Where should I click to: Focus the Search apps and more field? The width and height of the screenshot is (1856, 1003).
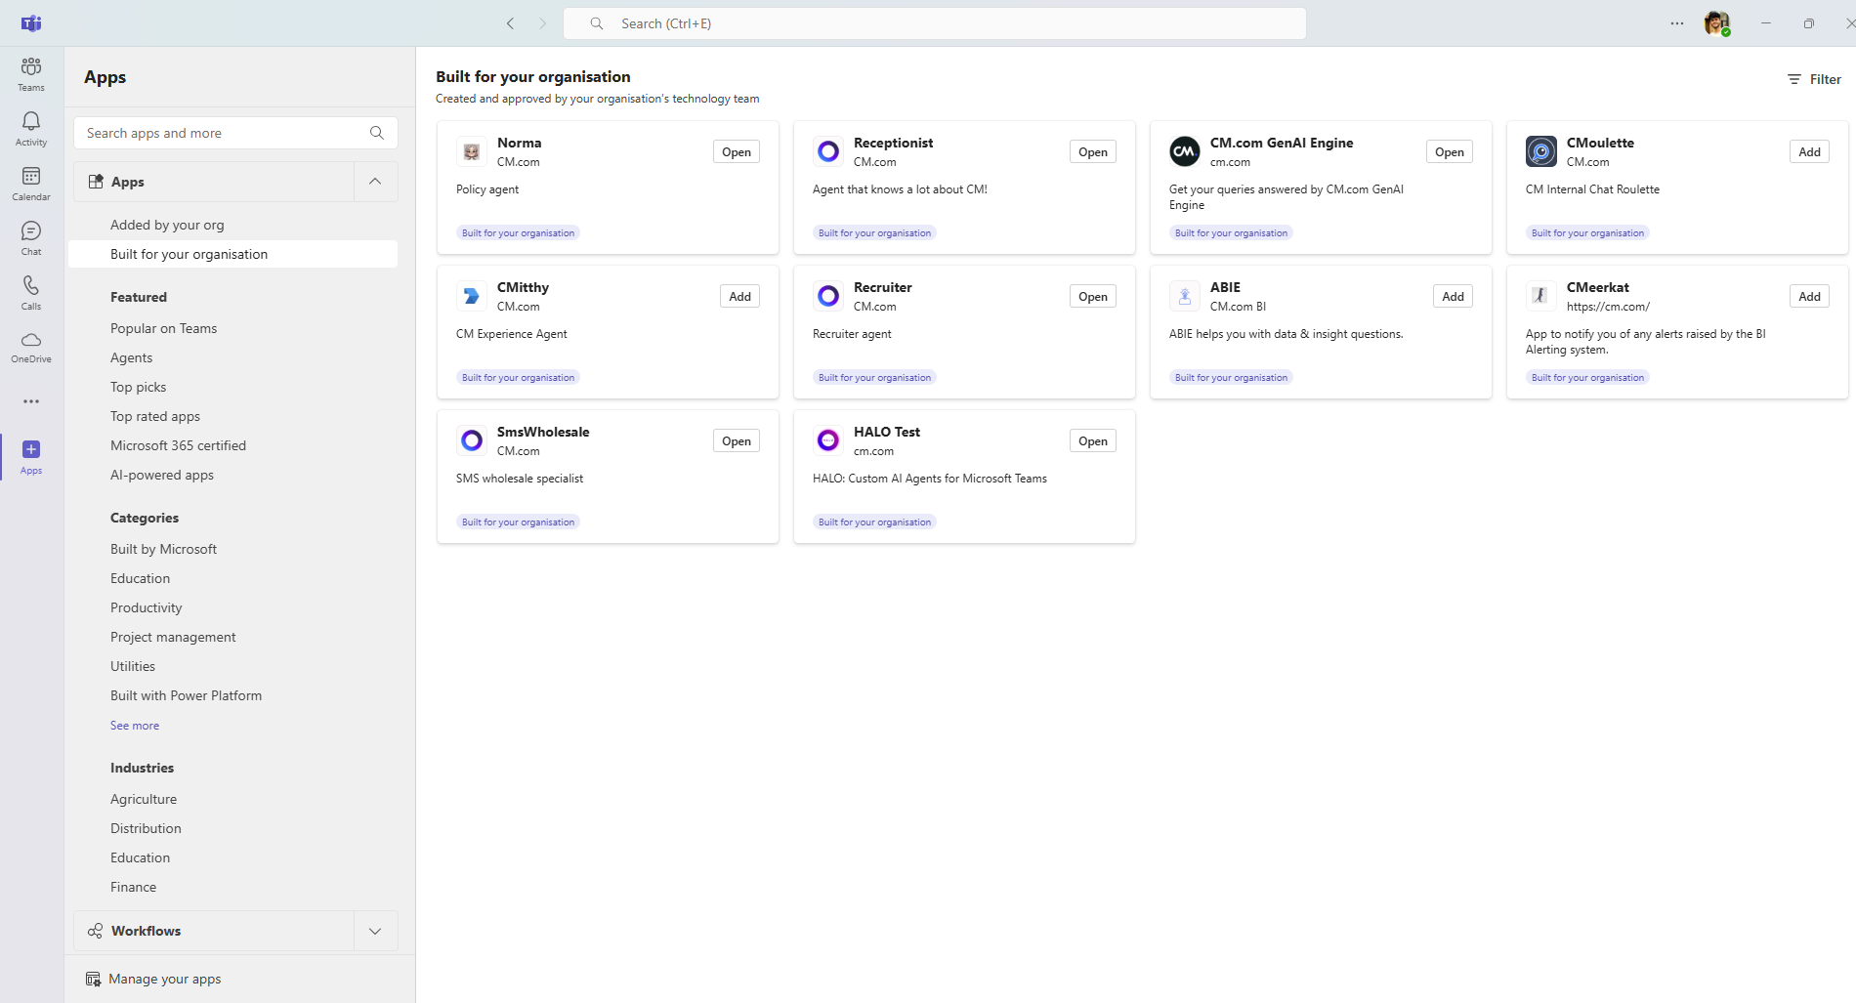pyautogui.click(x=235, y=133)
